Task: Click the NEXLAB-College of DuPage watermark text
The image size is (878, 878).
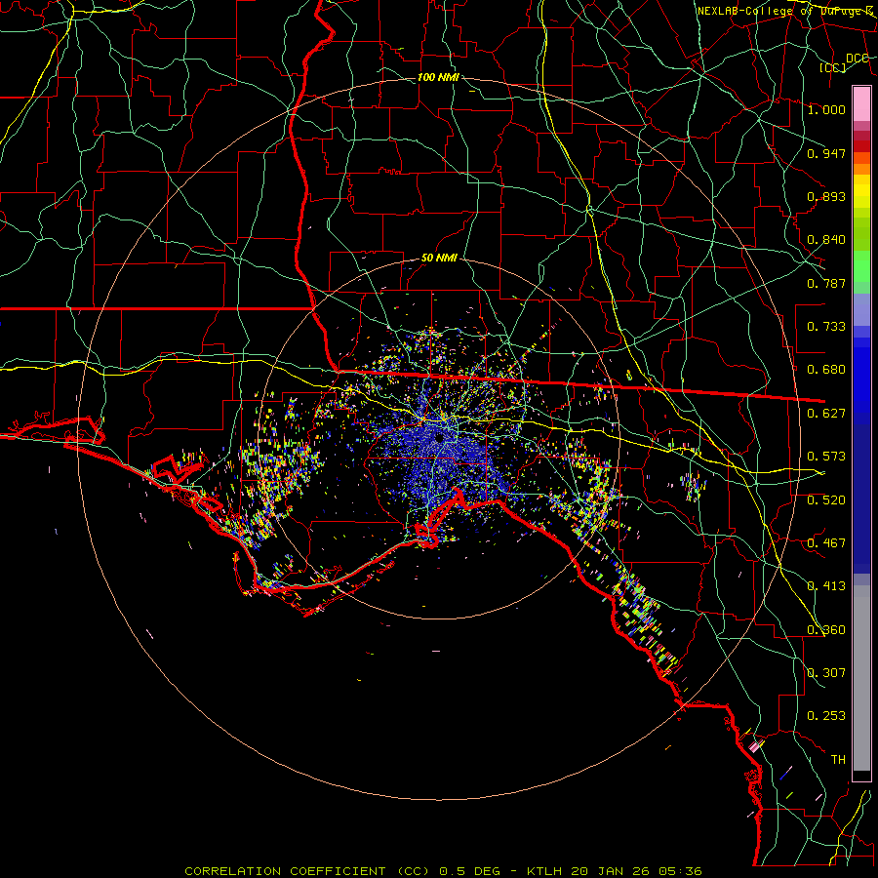Action: pos(785,11)
